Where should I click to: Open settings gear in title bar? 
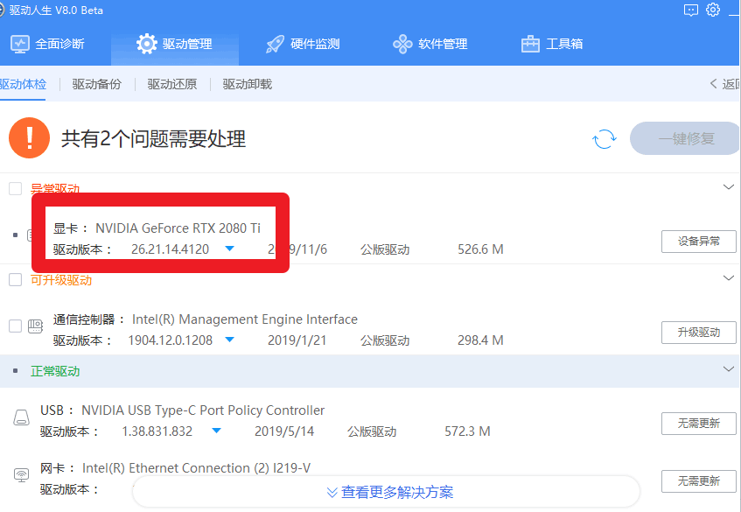pos(713,10)
